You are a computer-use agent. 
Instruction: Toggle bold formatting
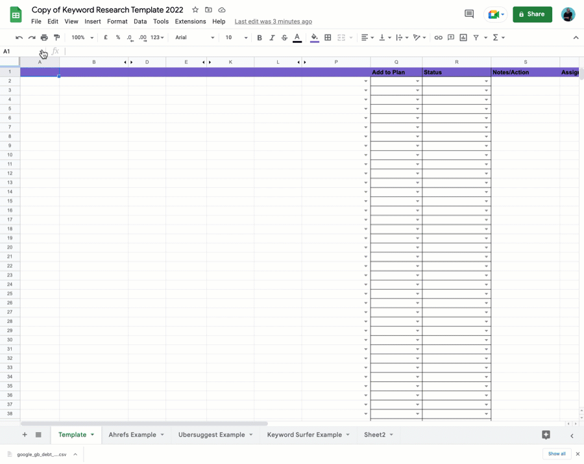260,38
